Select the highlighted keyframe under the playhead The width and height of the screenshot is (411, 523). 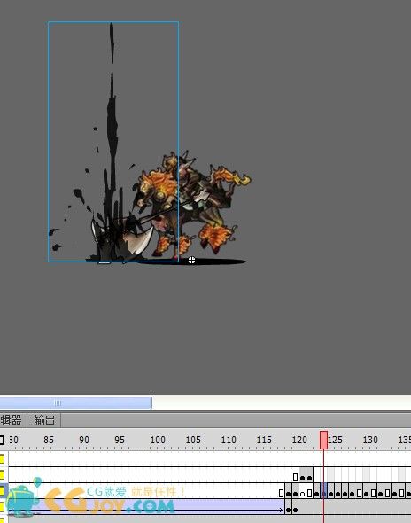pyautogui.click(x=323, y=491)
